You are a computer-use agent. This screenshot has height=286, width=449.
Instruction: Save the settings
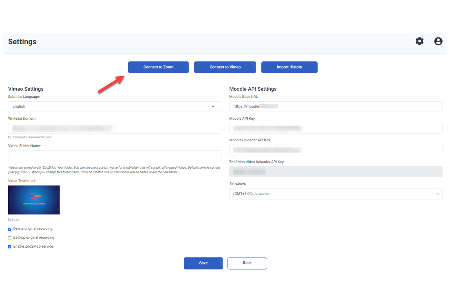coord(203,263)
